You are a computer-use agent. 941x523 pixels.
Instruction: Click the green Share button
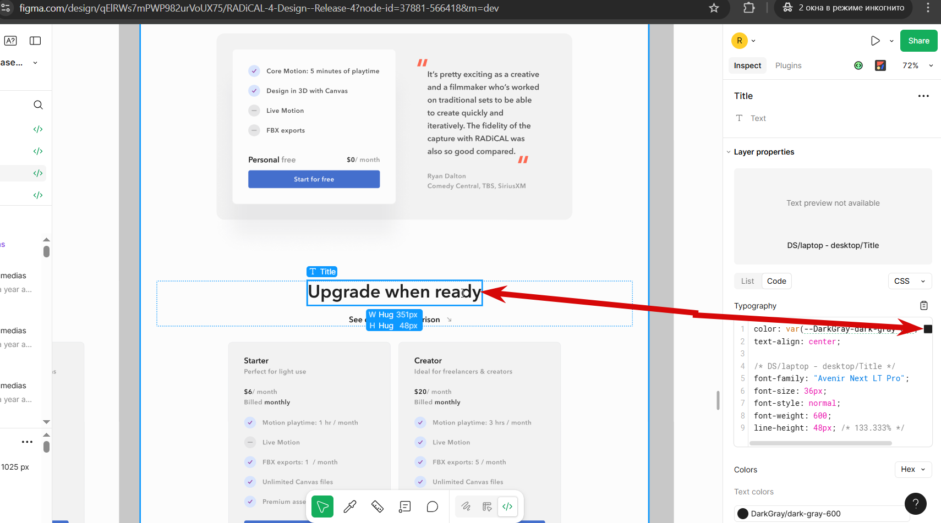tap(918, 41)
